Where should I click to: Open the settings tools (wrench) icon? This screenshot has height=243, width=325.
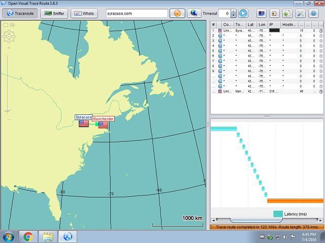coord(301,14)
